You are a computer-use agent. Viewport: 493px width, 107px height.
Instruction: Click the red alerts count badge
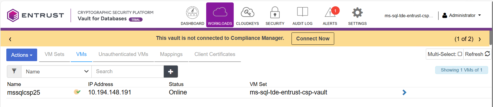[x=335, y=11]
